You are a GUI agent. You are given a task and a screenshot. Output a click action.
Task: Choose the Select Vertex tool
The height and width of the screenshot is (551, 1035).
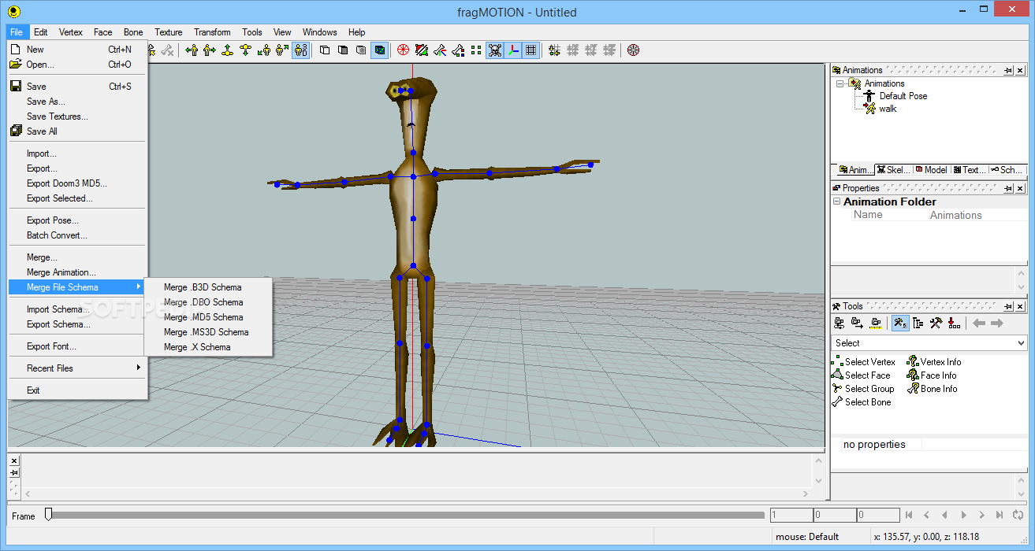863,362
